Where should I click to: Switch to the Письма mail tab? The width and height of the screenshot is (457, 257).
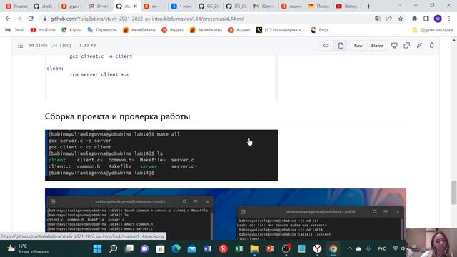[319, 6]
